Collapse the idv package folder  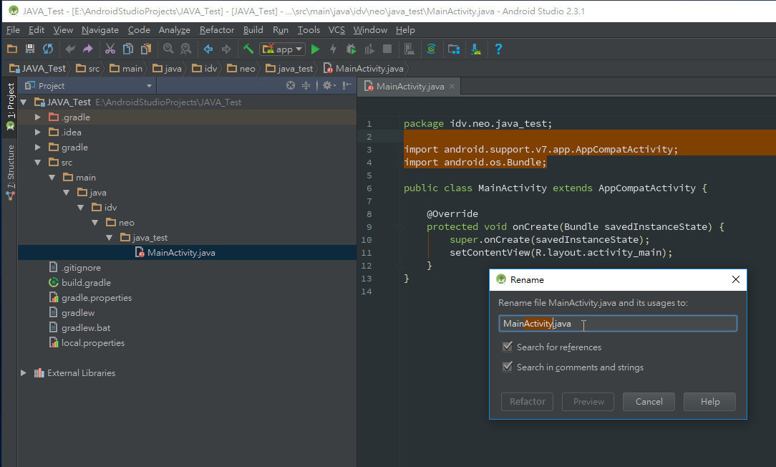point(81,208)
